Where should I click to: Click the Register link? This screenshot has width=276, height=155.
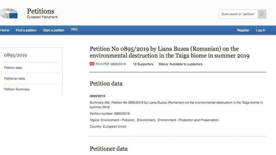click(243, 30)
